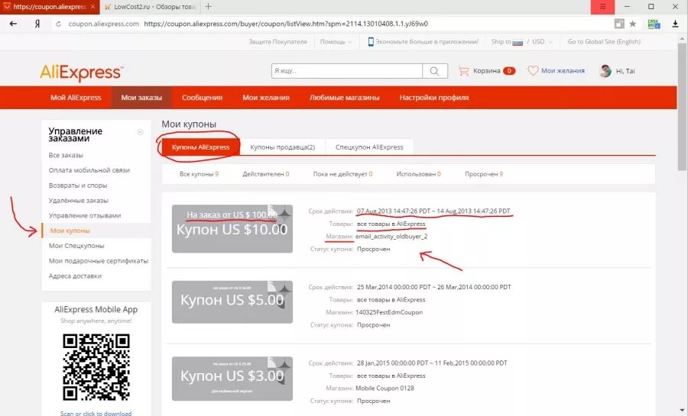Image resolution: width=688 pixels, height=416 pixels.
Task: Go back with the browser back arrow
Action: tap(13, 24)
